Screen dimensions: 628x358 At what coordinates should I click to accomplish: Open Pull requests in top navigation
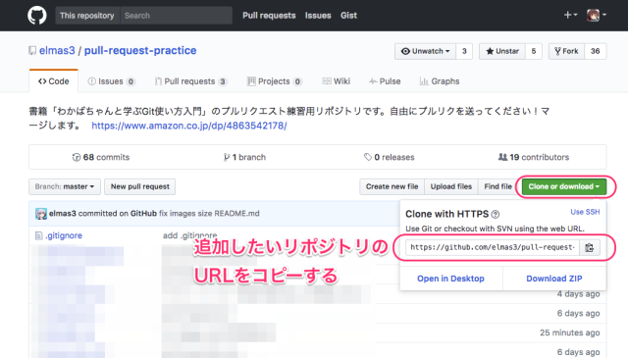coord(269,16)
